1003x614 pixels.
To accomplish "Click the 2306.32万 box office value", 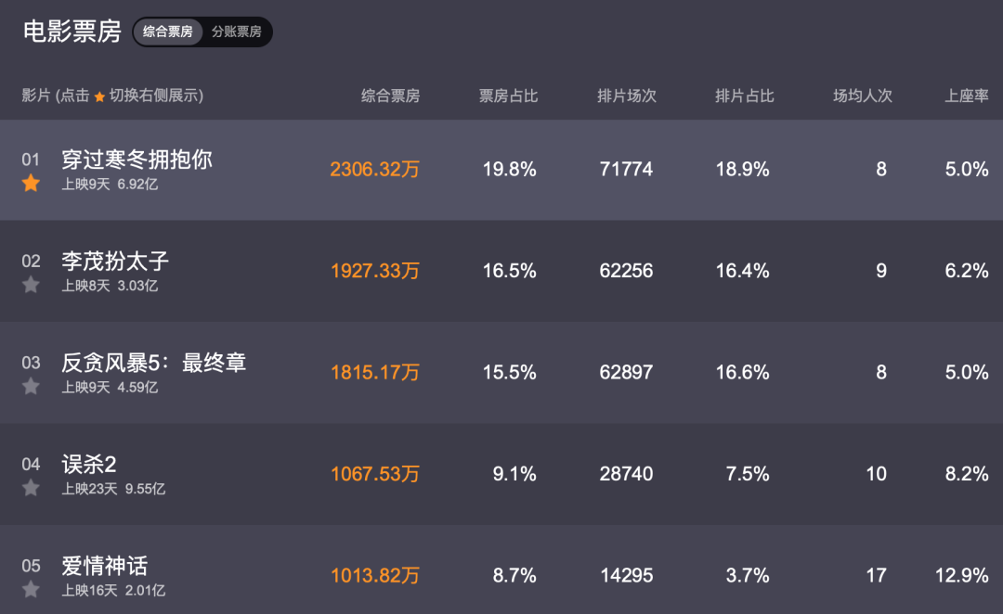I will pyautogui.click(x=375, y=170).
